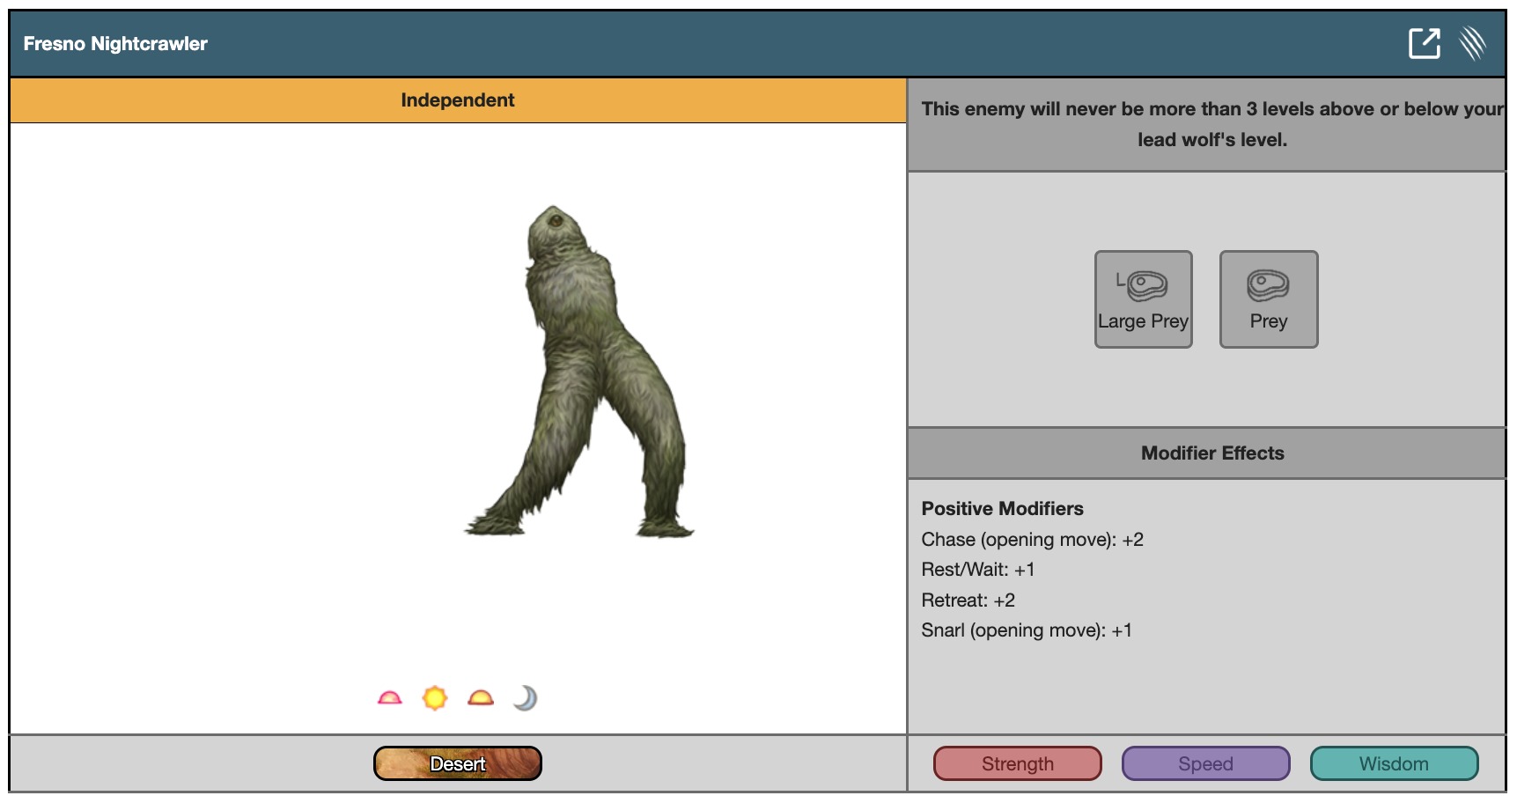Choose the teal Wisdom stat button
This screenshot has width=1517, height=803.
(1394, 763)
